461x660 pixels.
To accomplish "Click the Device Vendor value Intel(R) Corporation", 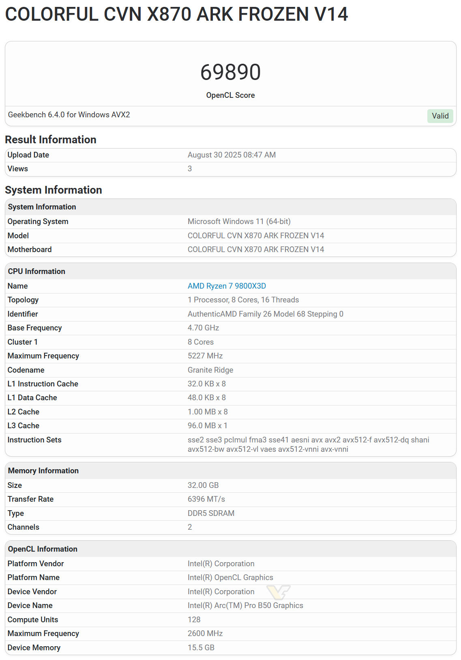I will (221, 592).
